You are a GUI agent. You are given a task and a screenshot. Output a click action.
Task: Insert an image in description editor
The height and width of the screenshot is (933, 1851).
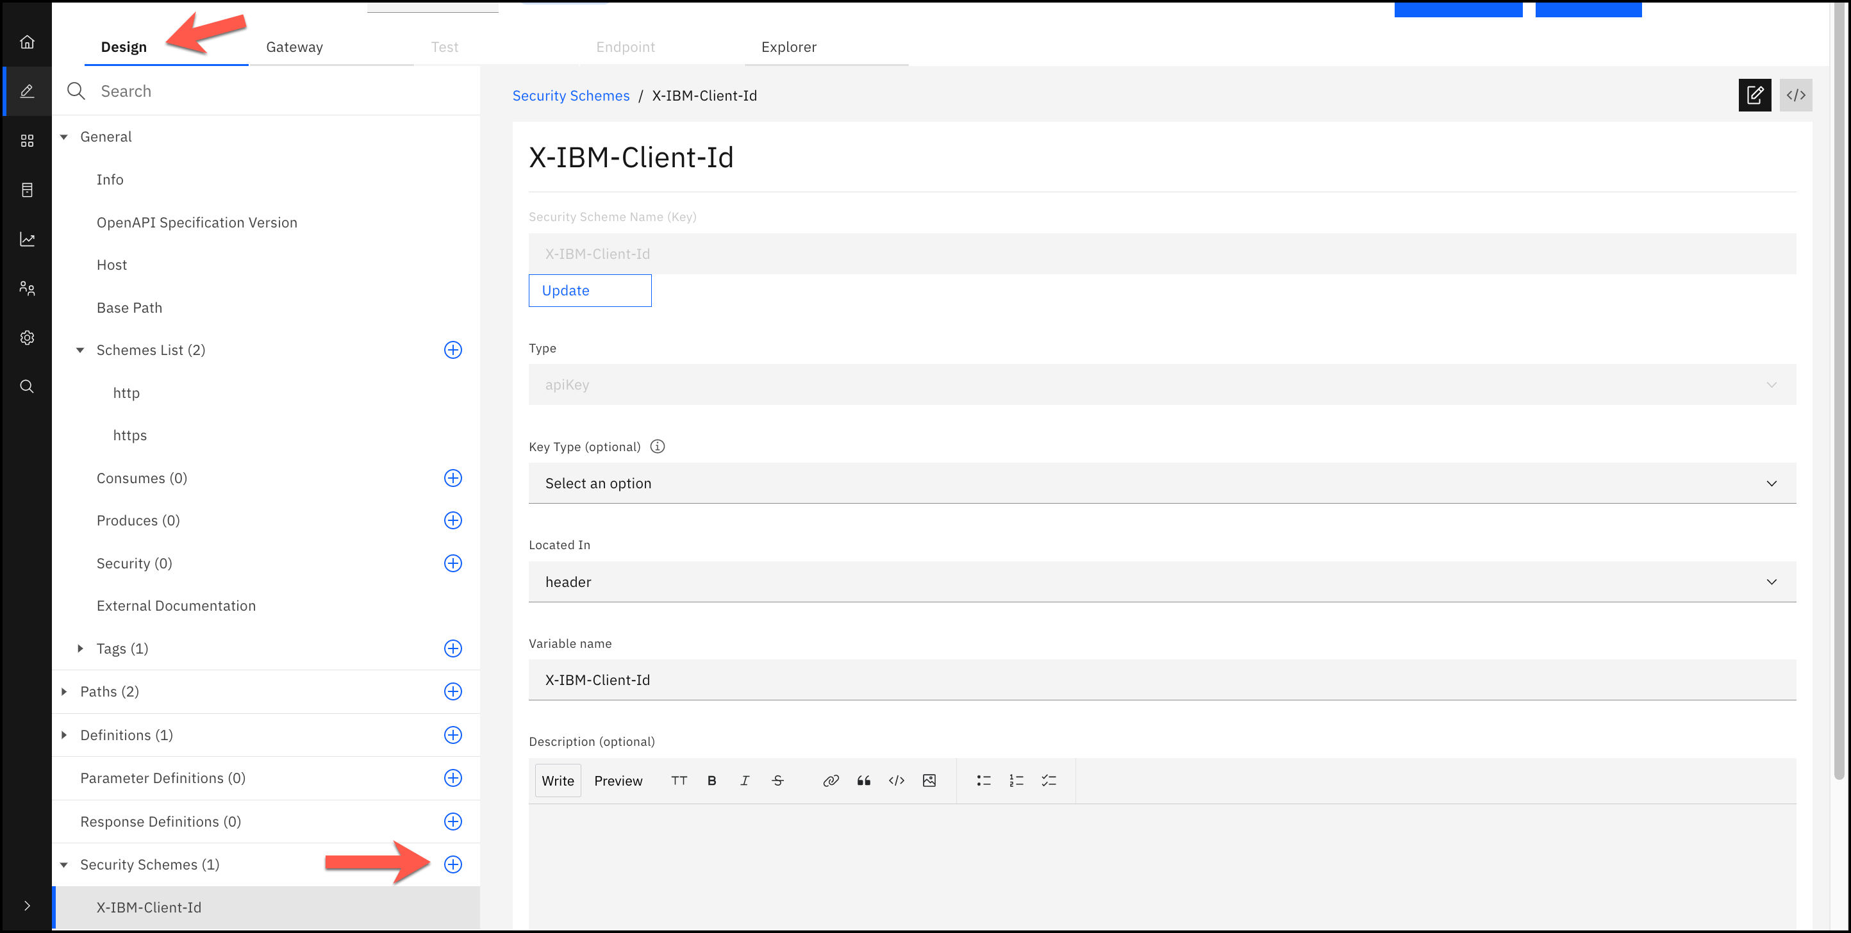(x=929, y=780)
